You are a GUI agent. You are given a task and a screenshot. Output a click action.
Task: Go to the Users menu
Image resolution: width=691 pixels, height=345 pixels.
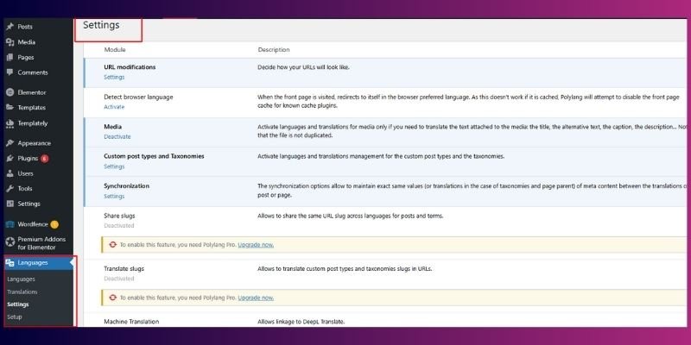tap(25, 173)
